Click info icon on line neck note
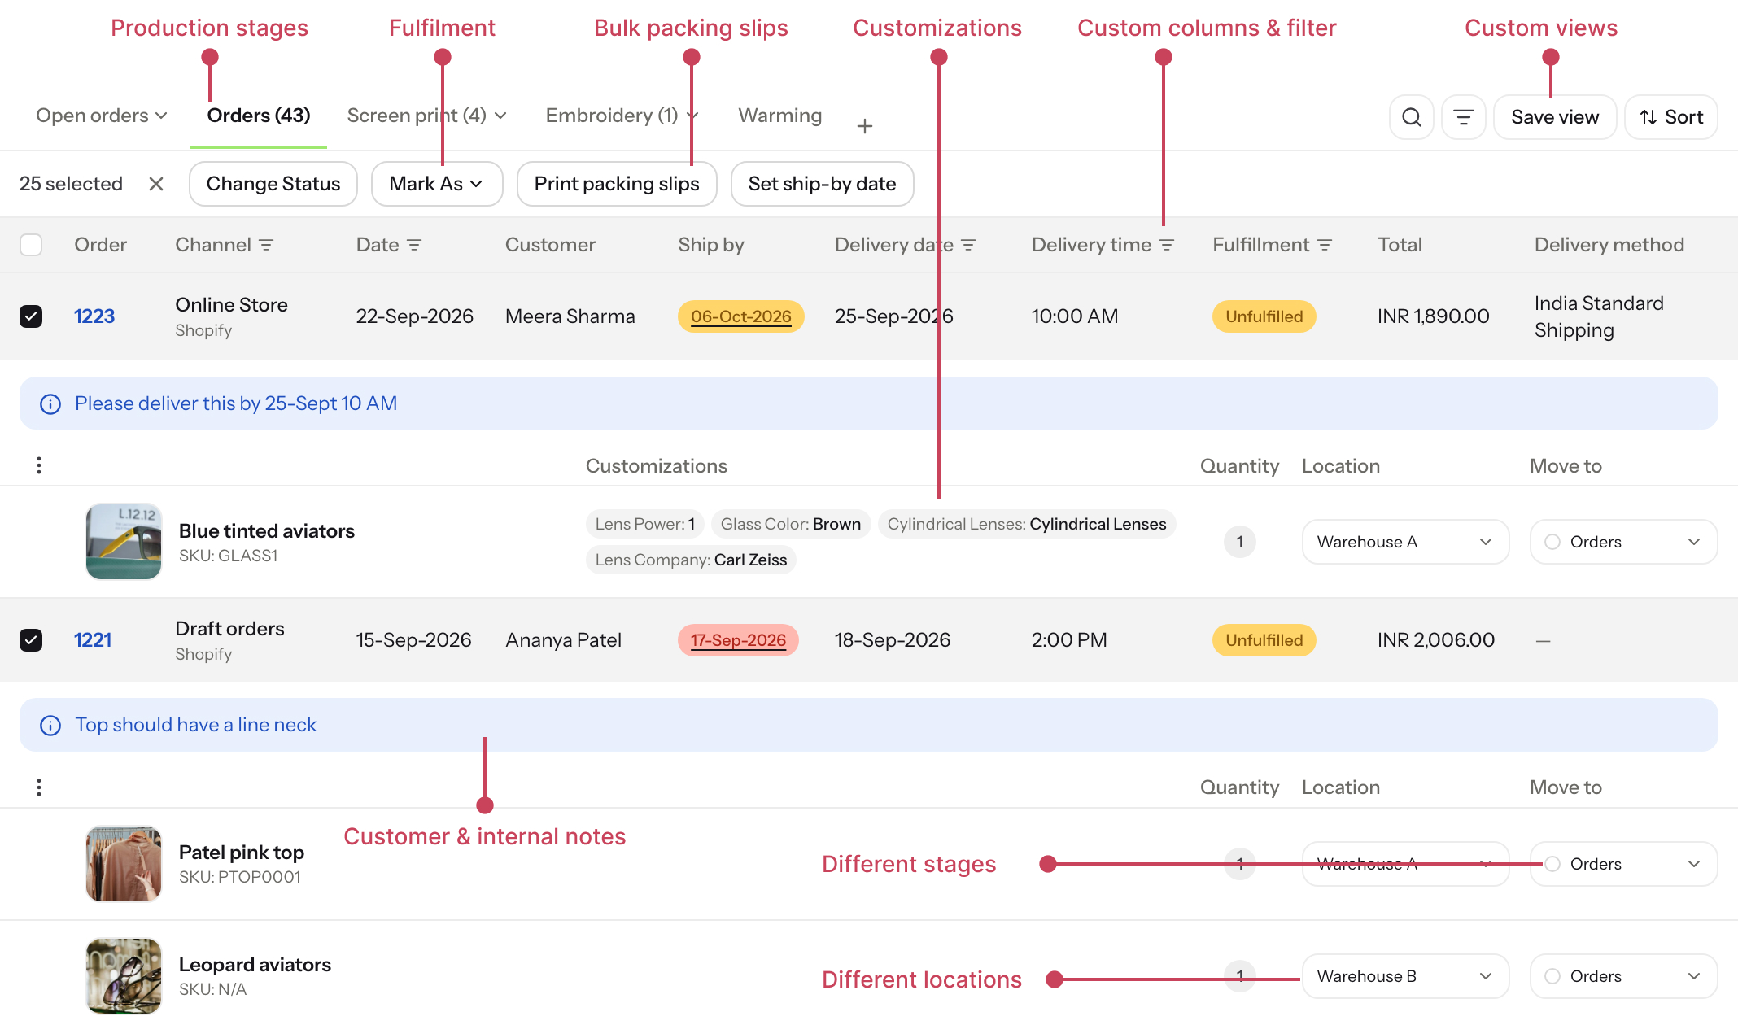The height and width of the screenshot is (1025, 1738). click(x=50, y=726)
